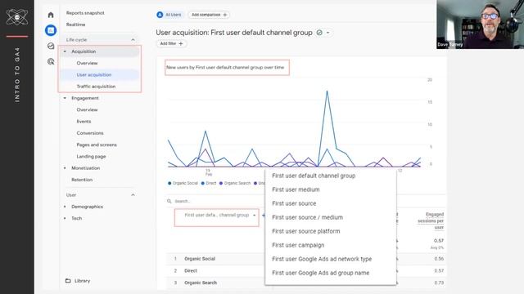Screen dimensions: 524x294
Task: Open the report title dropdown arrow
Action: pos(327,33)
